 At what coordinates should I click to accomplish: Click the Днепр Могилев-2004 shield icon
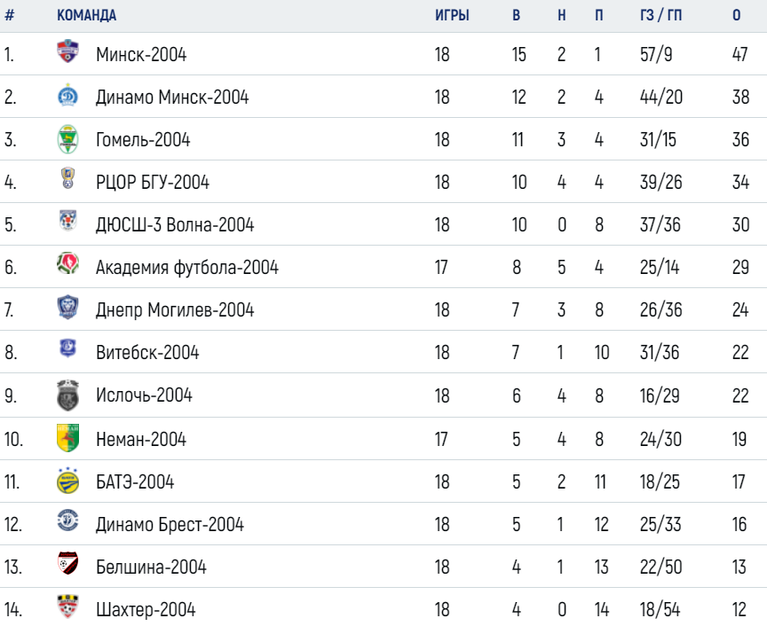tap(67, 307)
